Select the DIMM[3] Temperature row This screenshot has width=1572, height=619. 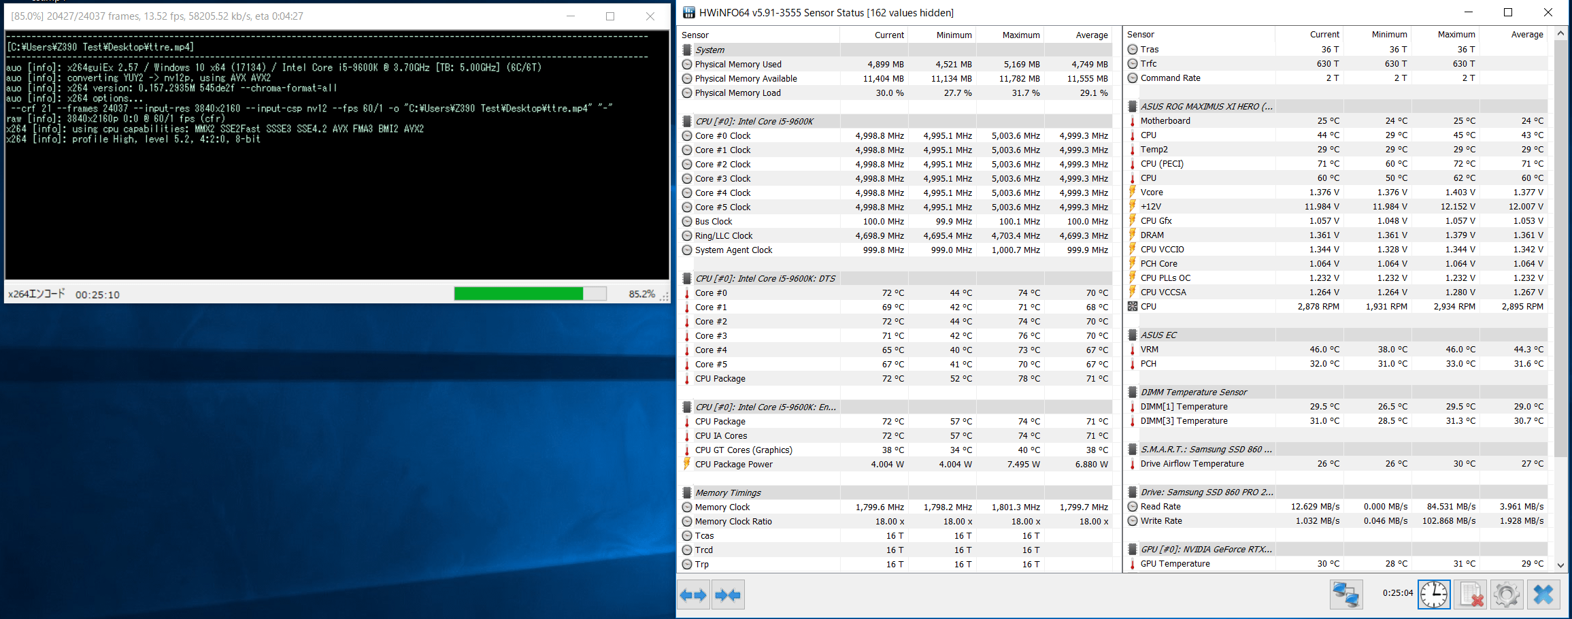tap(1336, 421)
